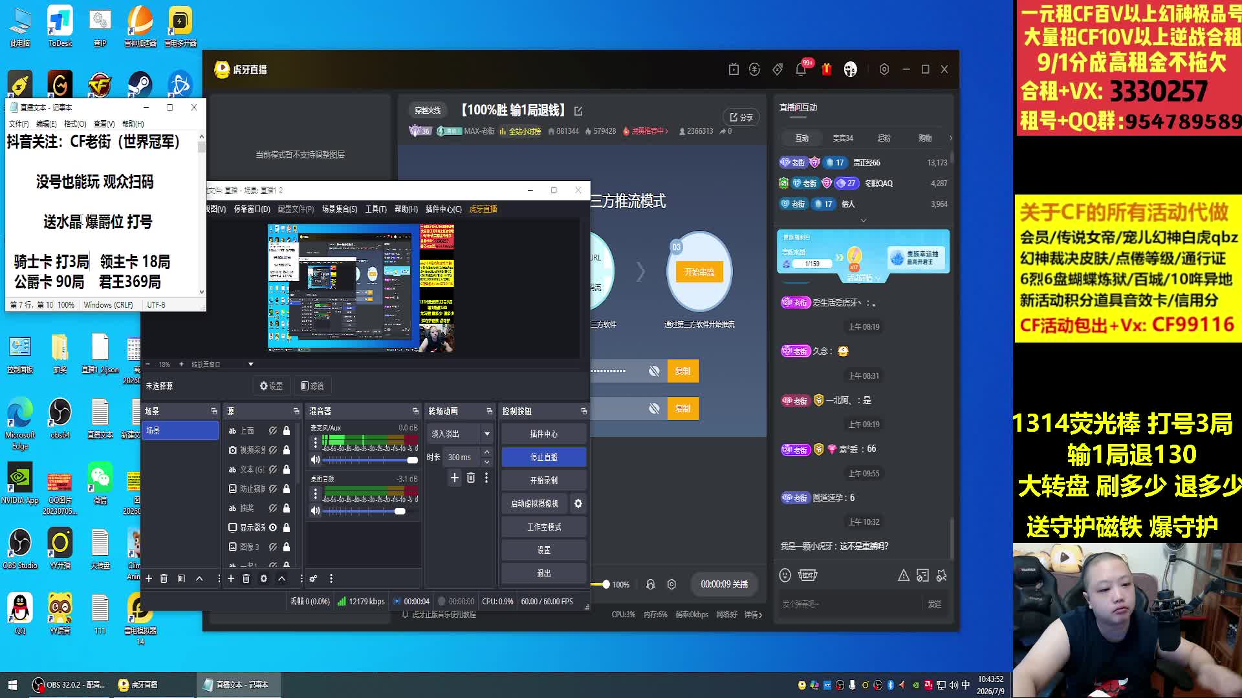Increase transition duration with up stepper
Screen dimensions: 1242x698
(x=487, y=452)
